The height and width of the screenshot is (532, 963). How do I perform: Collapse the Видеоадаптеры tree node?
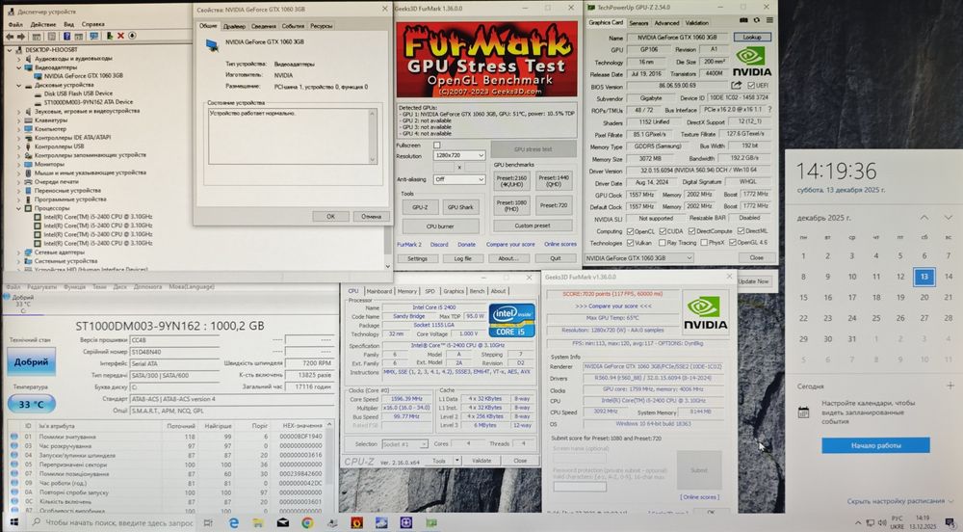point(19,67)
